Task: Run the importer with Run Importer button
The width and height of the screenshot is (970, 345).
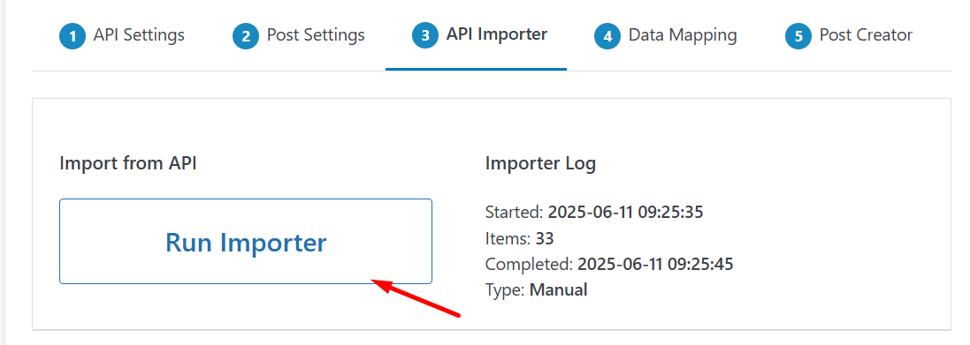Action: [246, 241]
